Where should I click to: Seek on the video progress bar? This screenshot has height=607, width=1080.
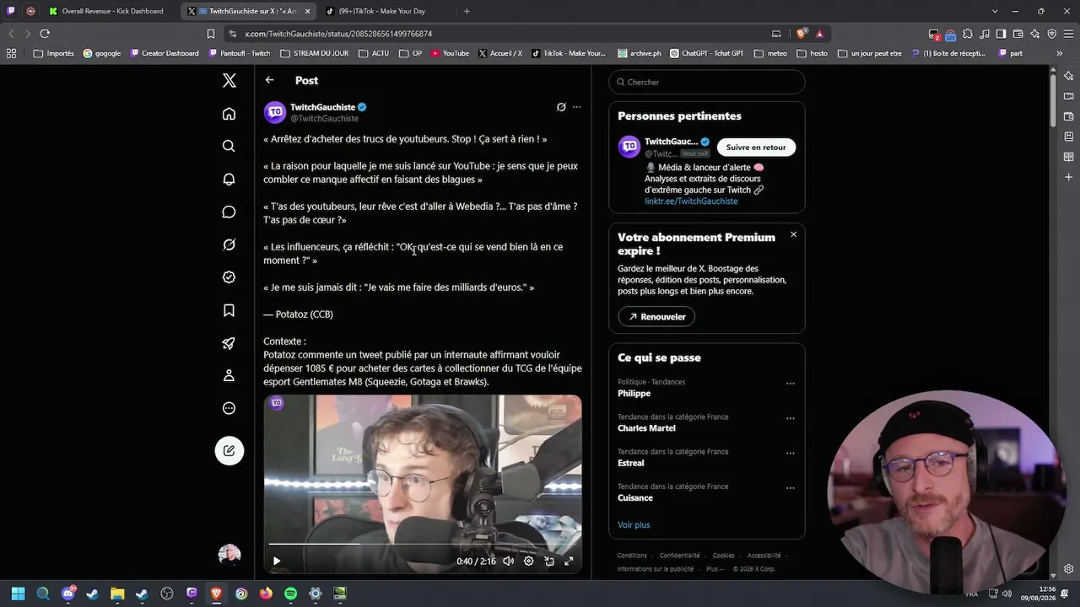click(x=423, y=545)
